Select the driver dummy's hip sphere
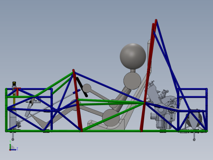 point(111,118)
